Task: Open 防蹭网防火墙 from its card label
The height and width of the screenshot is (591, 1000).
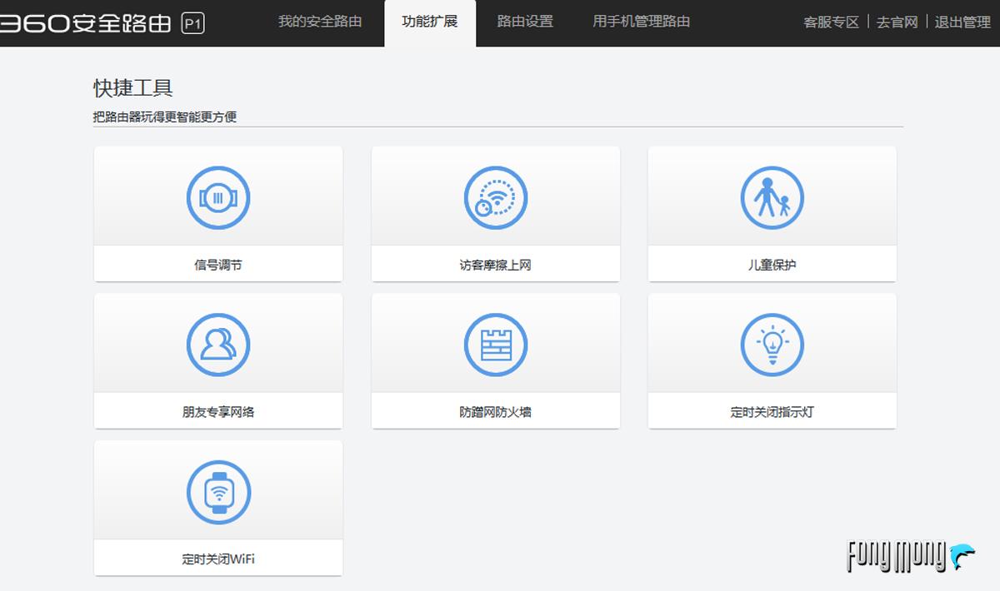Action: (495, 411)
